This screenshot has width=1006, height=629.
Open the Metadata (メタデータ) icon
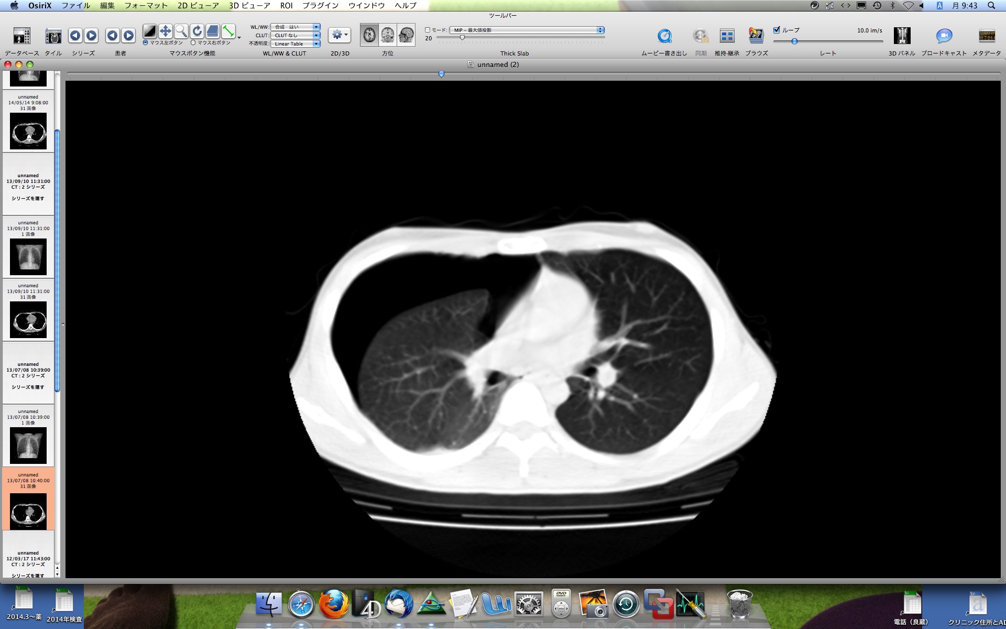pos(987,36)
